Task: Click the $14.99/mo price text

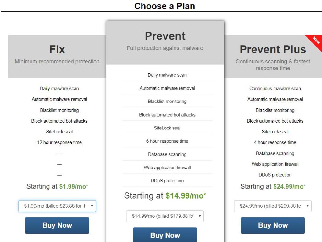Action: point(186,195)
